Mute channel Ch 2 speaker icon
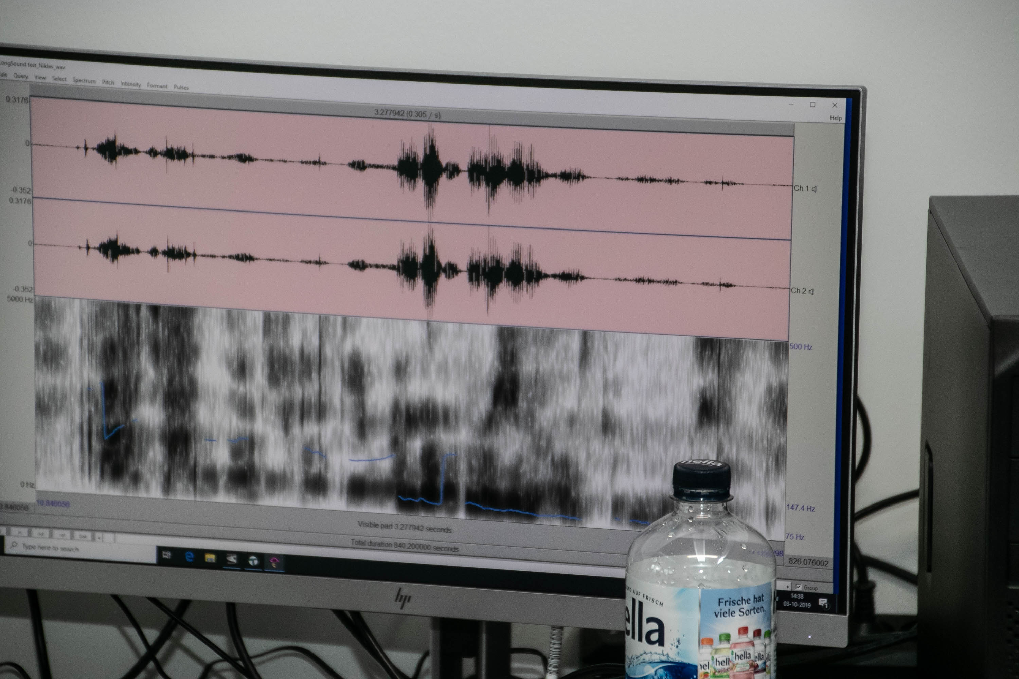The height and width of the screenshot is (679, 1019). (811, 291)
